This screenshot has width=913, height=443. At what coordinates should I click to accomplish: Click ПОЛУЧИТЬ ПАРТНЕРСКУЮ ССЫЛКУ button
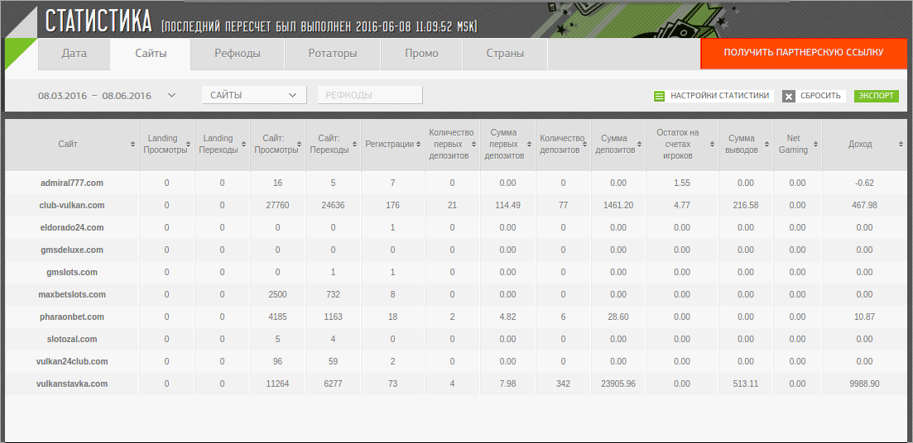[x=804, y=53]
